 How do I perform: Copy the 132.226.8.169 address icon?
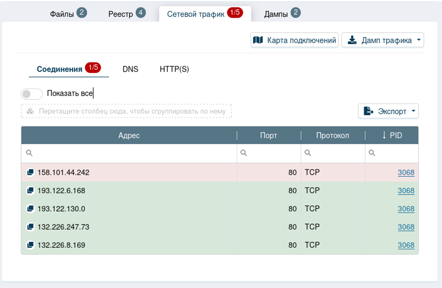pyautogui.click(x=30, y=245)
